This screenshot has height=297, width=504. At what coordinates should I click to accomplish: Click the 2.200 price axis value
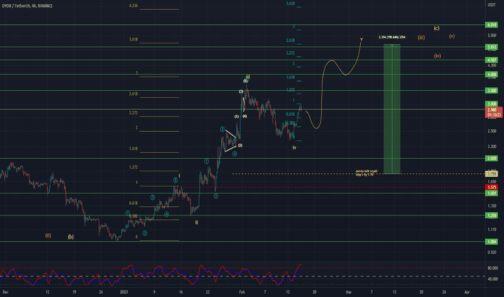(x=492, y=146)
